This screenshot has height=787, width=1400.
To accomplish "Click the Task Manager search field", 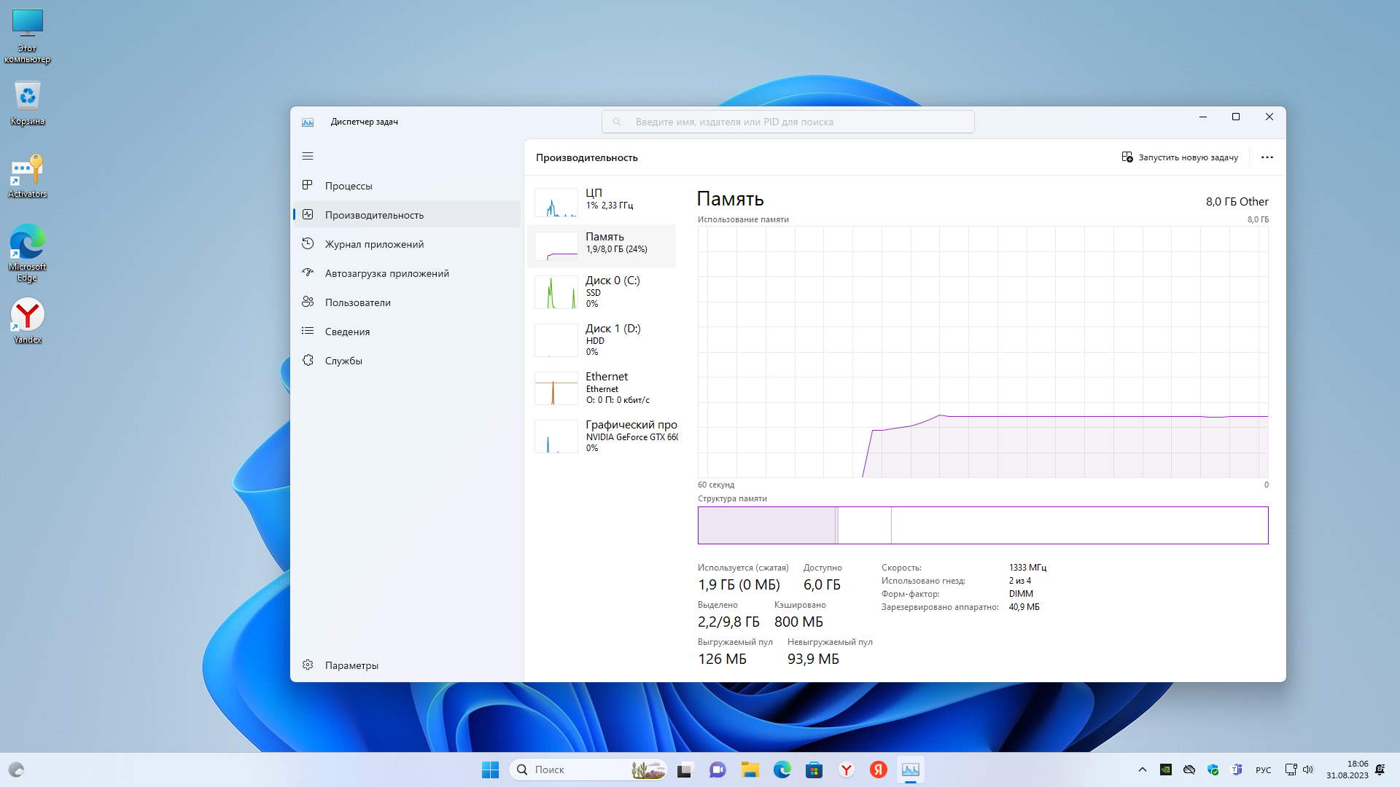I will (787, 122).
